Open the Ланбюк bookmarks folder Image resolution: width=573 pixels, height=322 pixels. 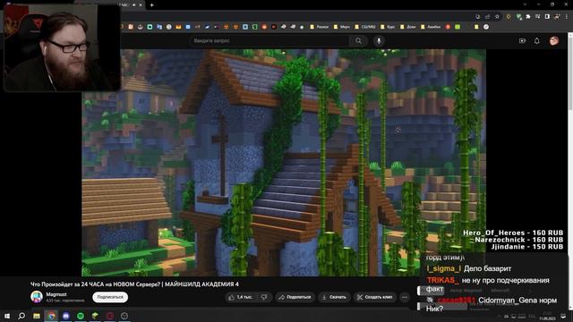coord(431,27)
